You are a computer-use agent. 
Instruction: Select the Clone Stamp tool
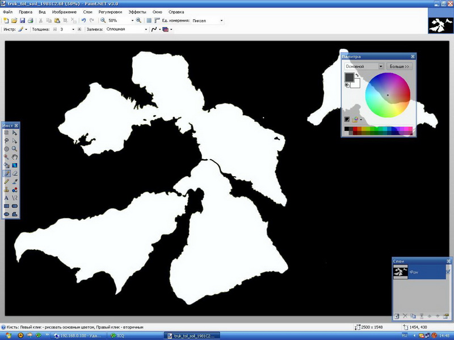pyautogui.click(x=6, y=190)
